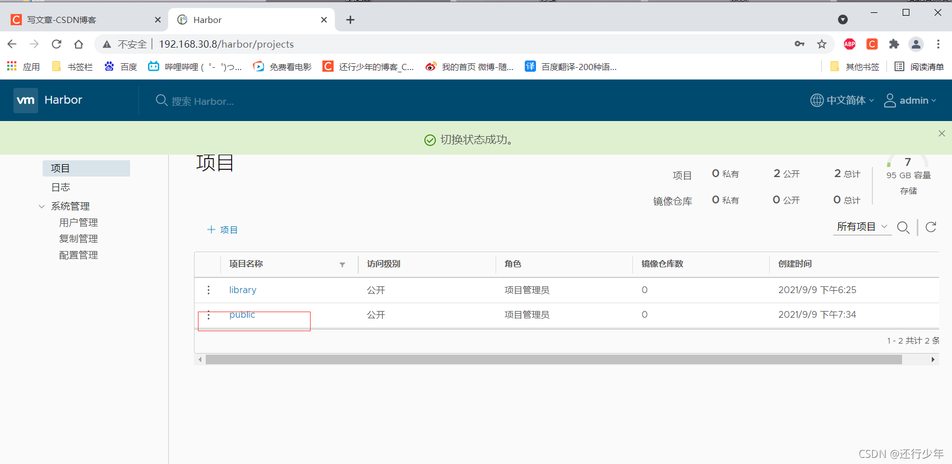952x464 pixels.
Task: Open the 其他书签 folder
Action: click(855, 67)
